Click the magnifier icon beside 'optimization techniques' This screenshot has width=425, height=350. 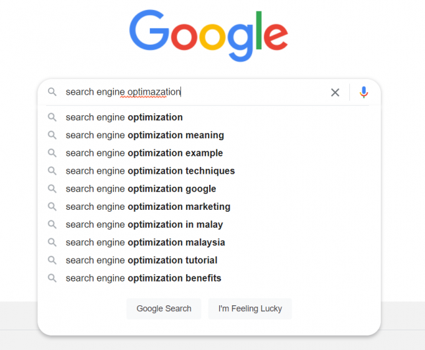coord(52,171)
